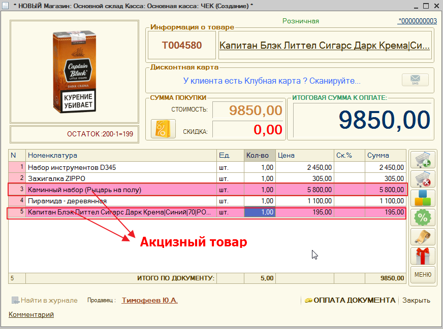Image resolution: width=443 pixels, height=329 pixels.
Task: Select row Пирамида - деревянная
Action: tap(207, 201)
